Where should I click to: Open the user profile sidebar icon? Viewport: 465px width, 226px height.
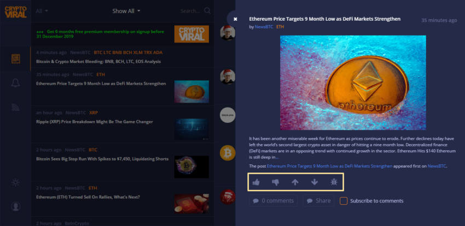click(x=16, y=206)
